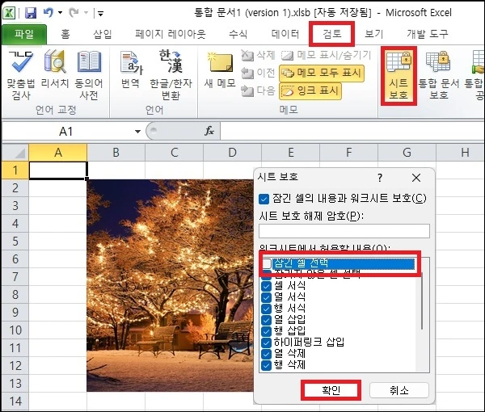This screenshot has width=485, height=412.
Task: Click 이전 previous comment button
Action: coord(258,73)
